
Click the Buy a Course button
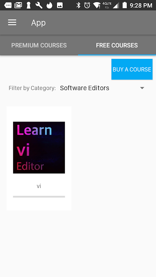[x=132, y=69]
